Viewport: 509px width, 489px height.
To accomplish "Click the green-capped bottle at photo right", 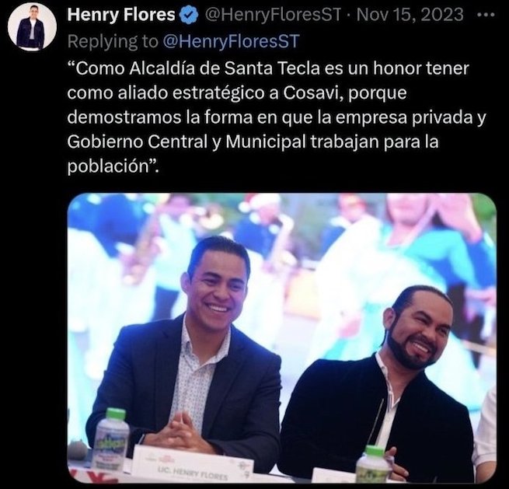I will [x=373, y=464].
